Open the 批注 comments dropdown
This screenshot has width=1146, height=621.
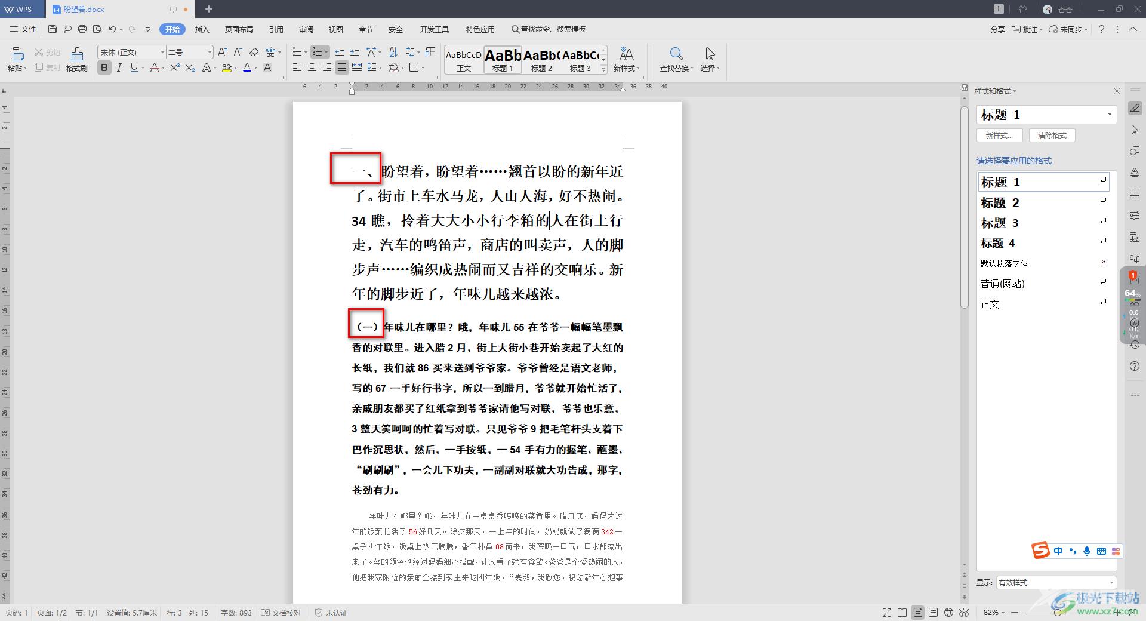tap(1027, 29)
